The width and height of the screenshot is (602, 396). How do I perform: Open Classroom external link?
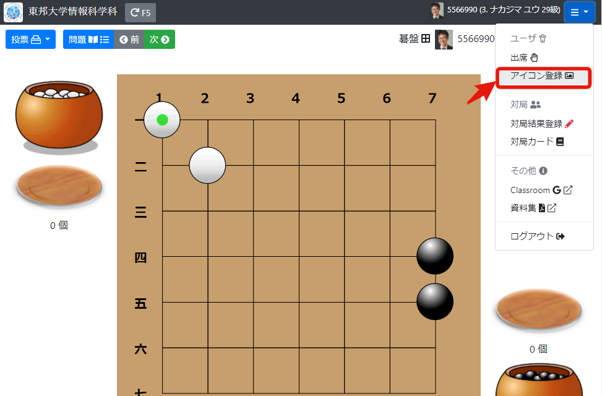pyautogui.click(x=541, y=190)
